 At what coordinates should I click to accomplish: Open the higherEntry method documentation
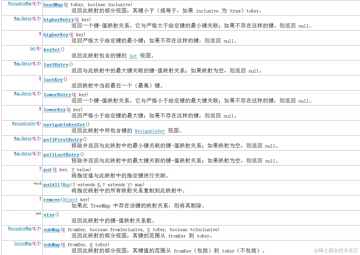[x=58, y=19]
